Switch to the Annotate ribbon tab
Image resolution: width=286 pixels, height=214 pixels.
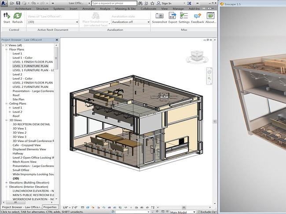pos(88,8)
